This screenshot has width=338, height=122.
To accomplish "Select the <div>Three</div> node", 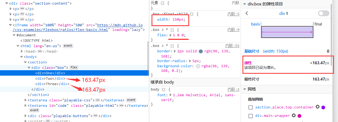I will click(52, 84).
